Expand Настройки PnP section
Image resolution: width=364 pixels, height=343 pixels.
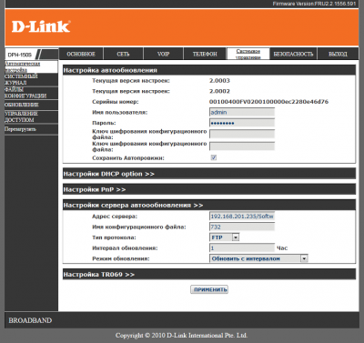pos(209,189)
